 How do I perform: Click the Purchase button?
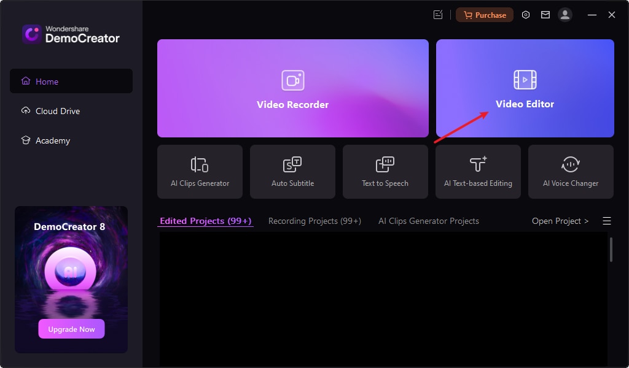pyautogui.click(x=485, y=15)
